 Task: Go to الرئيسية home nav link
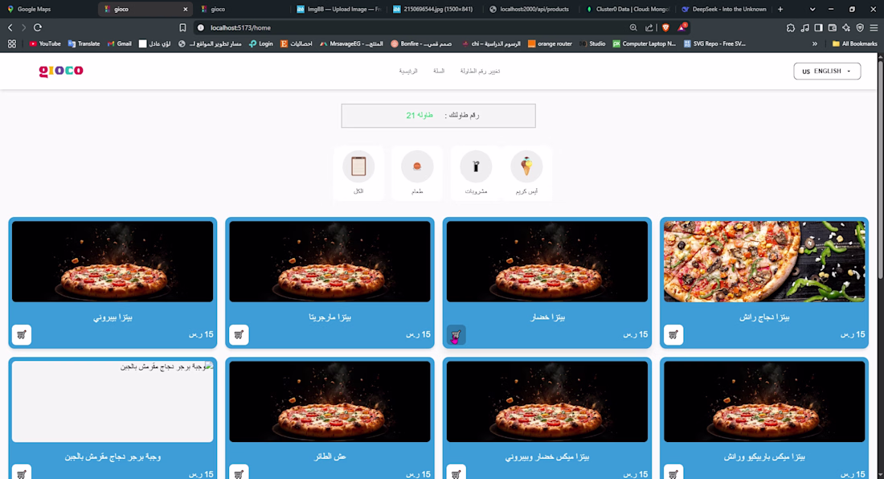pos(408,71)
